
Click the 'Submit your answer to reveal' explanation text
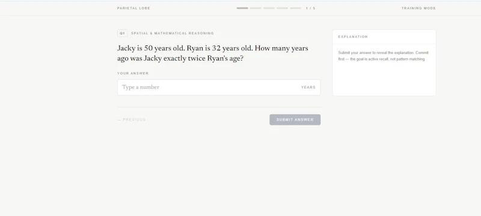[x=384, y=56]
